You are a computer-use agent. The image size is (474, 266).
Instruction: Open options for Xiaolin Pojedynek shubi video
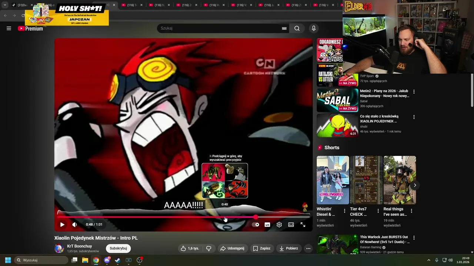pyautogui.click(x=414, y=117)
